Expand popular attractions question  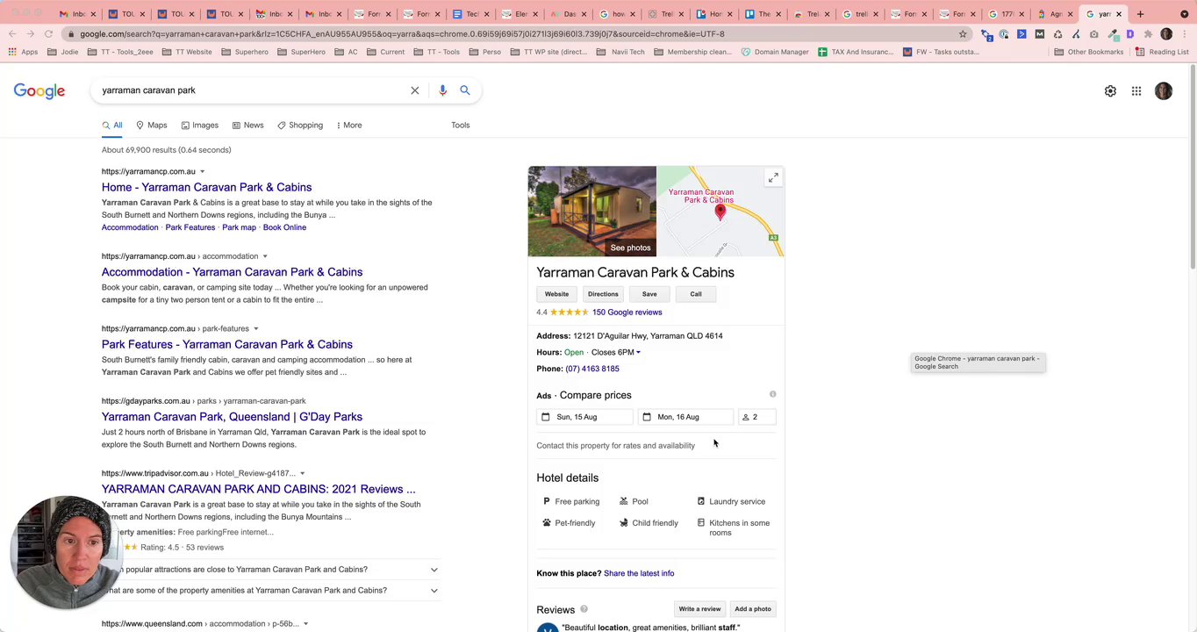coord(434,570)
